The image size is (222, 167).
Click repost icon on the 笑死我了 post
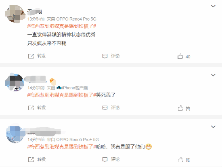(31, 108)
